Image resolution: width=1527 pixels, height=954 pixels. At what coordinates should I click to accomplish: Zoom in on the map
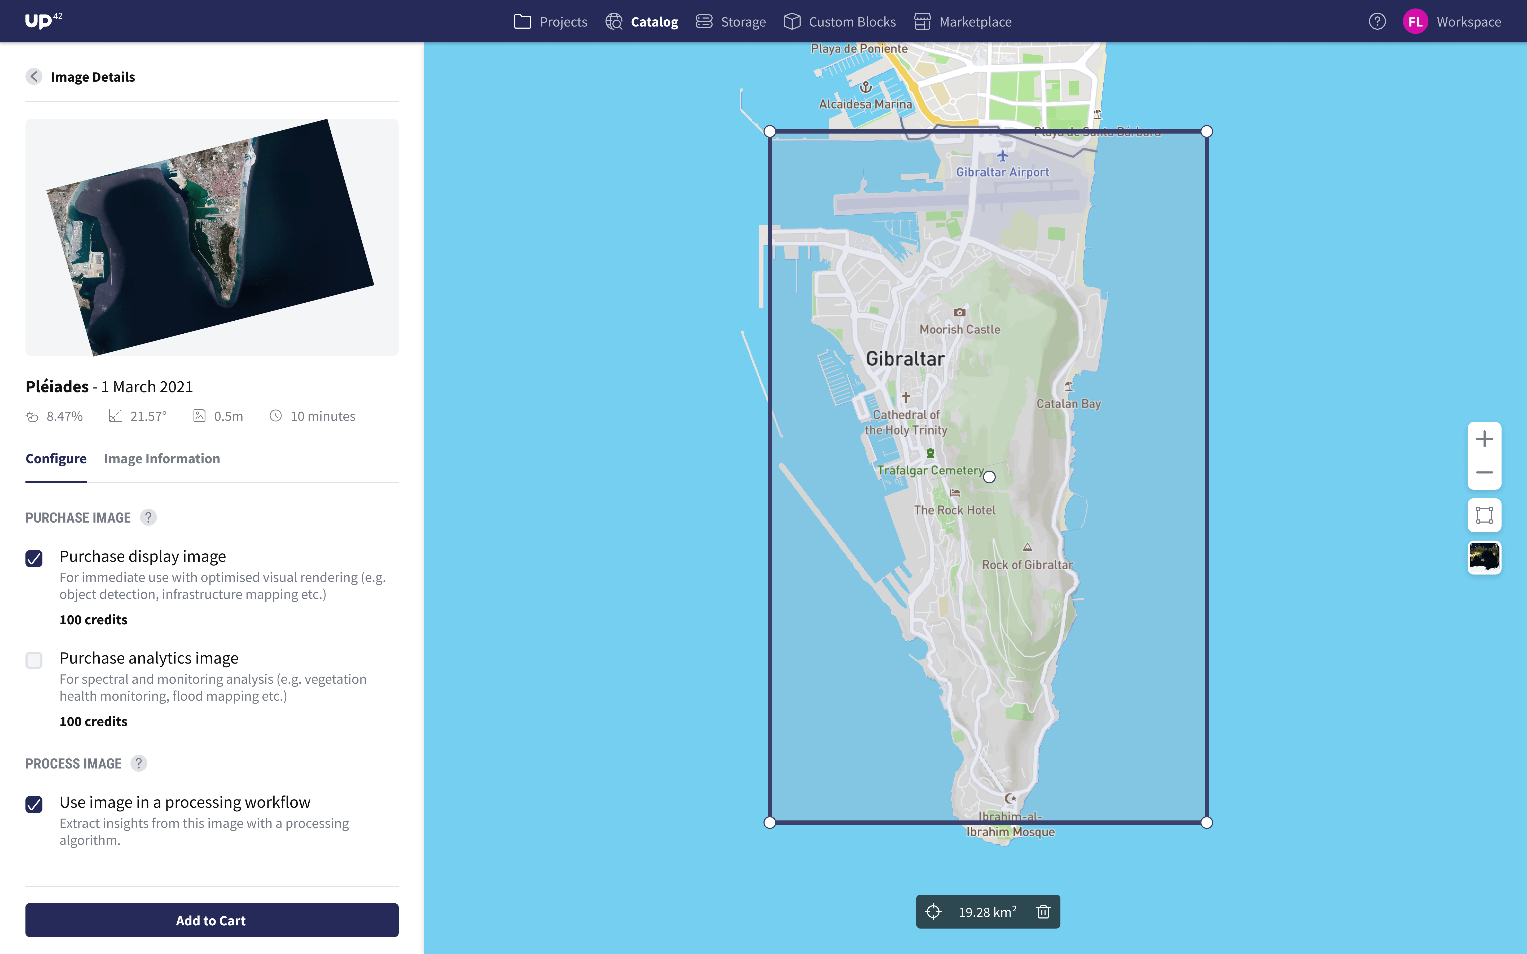pyautogui.click(x=1484, y=439)
